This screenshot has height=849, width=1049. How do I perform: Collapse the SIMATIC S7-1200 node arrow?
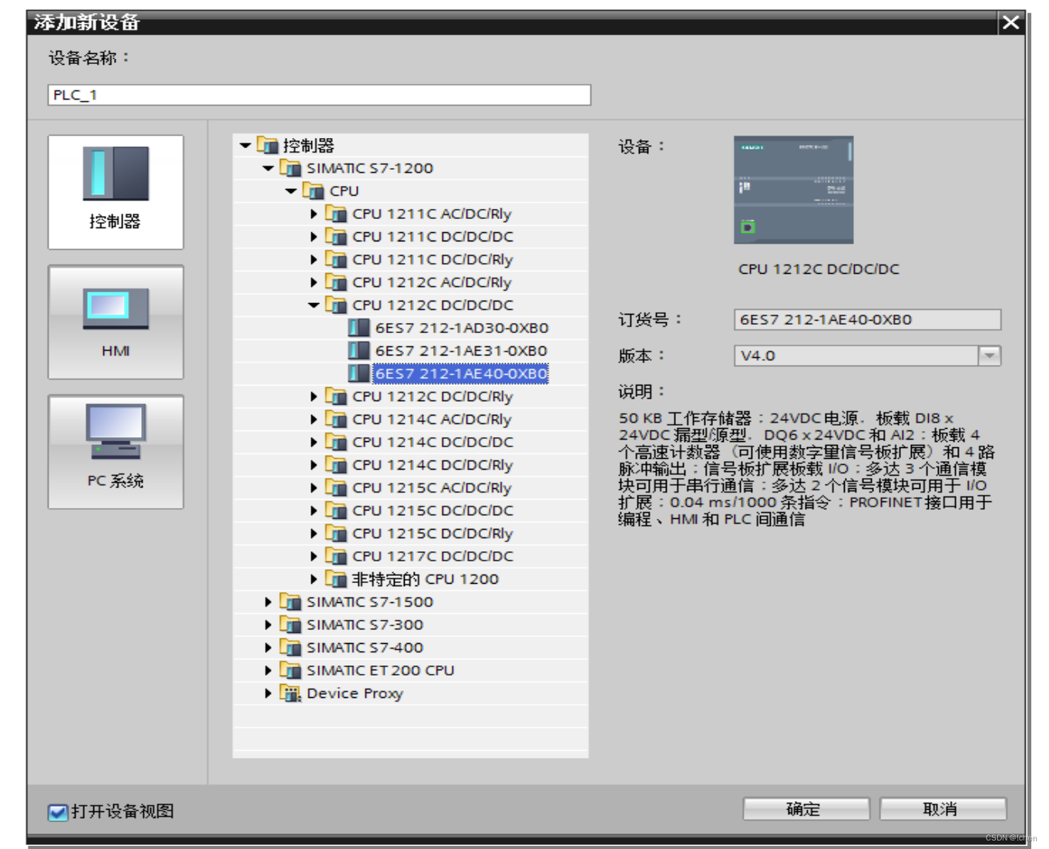268,168
